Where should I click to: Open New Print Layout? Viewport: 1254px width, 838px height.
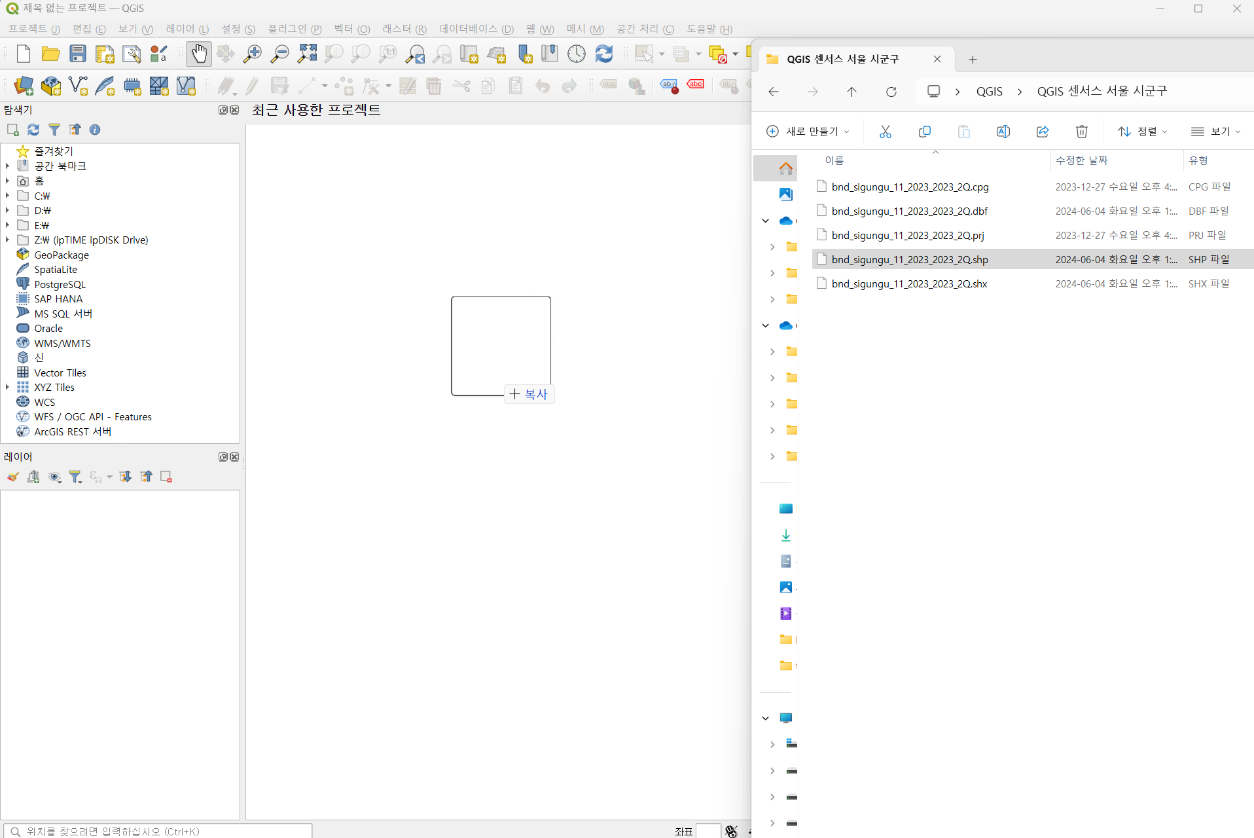(x=105, y=54)
